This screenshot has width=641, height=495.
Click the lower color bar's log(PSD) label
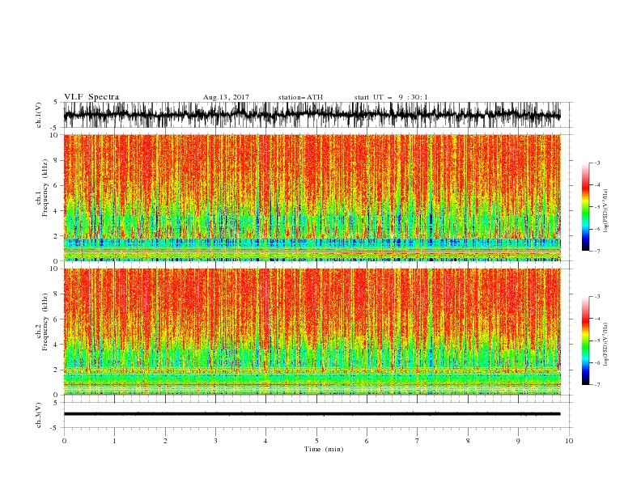tap(606, 344)
